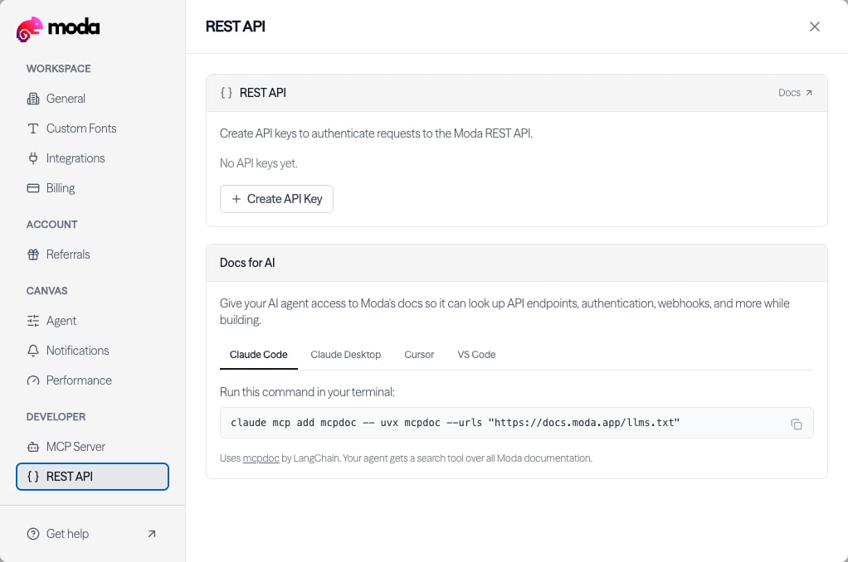Select the Claude Code tab
This screenshot has height=562, width=848.
coord(259,355)
